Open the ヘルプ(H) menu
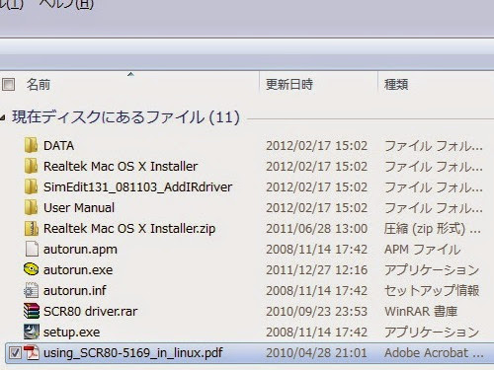 [66, 4]
